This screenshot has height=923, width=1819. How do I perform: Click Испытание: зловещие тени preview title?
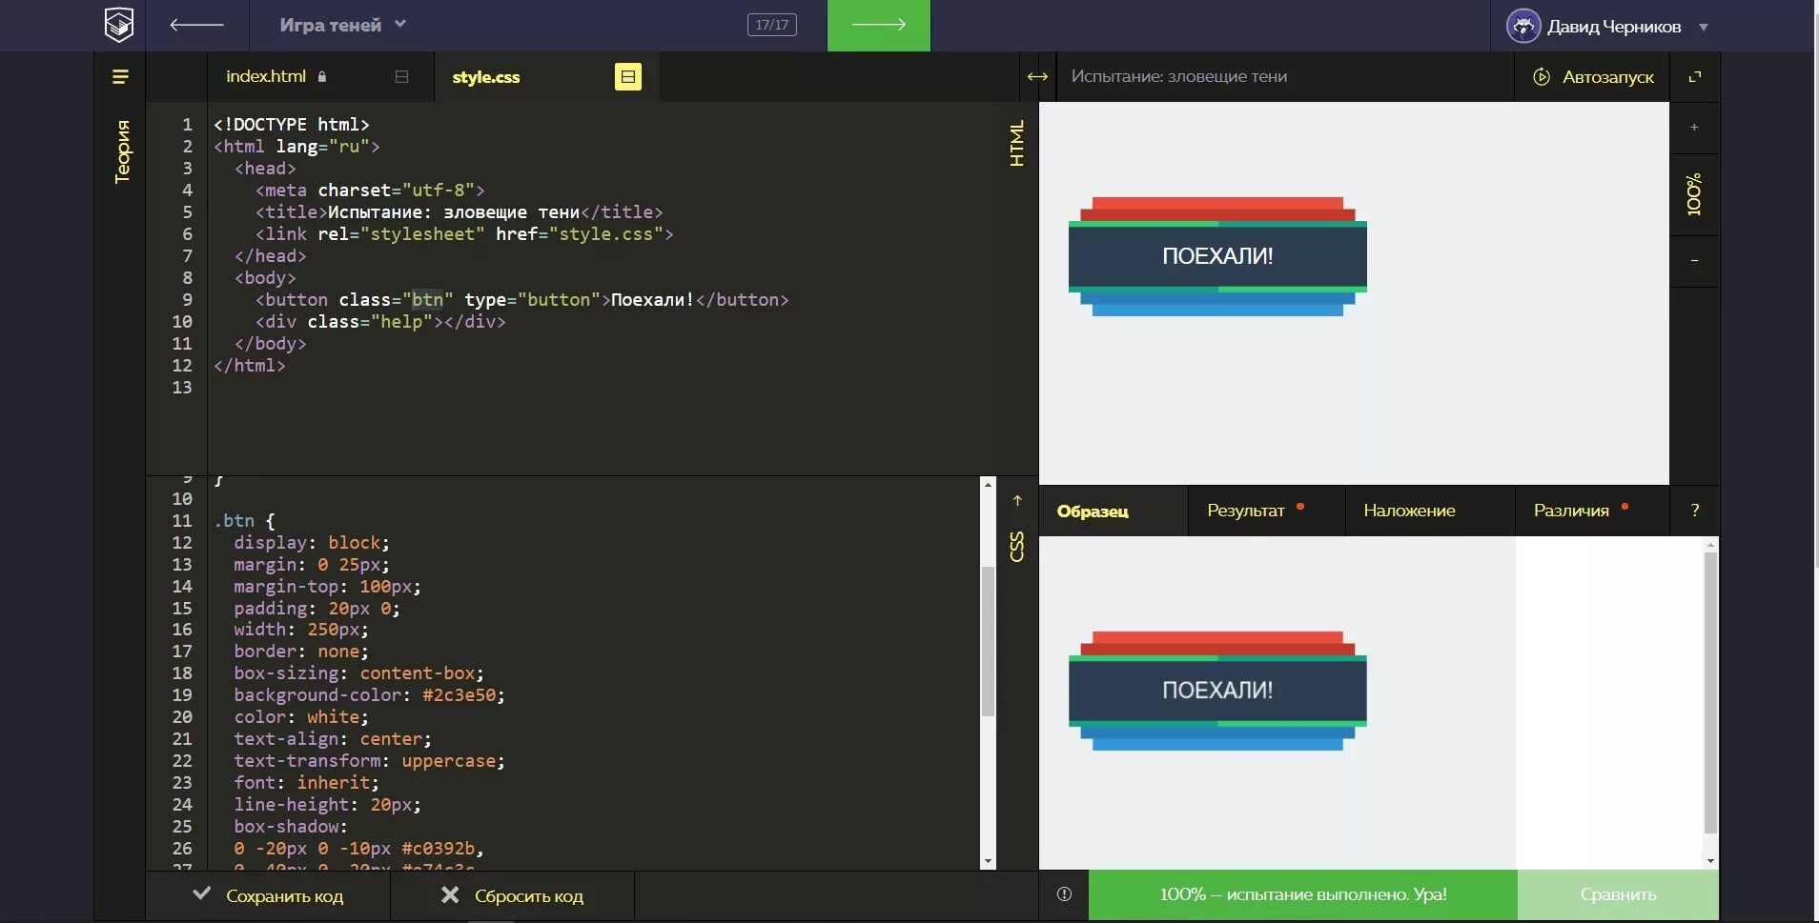pos(1178,76)
